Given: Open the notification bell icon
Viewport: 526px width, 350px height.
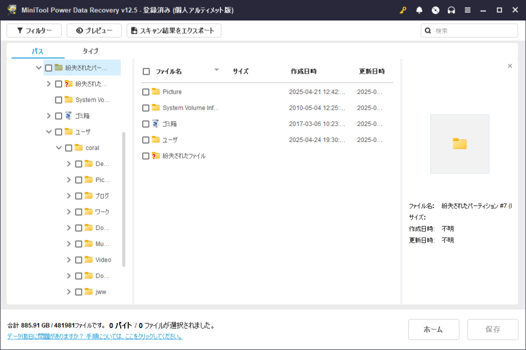Looking at the screenshot, I should point(419,10).
